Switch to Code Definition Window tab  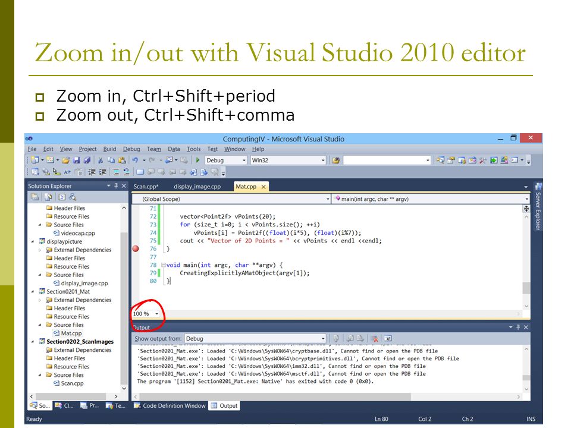170,405
